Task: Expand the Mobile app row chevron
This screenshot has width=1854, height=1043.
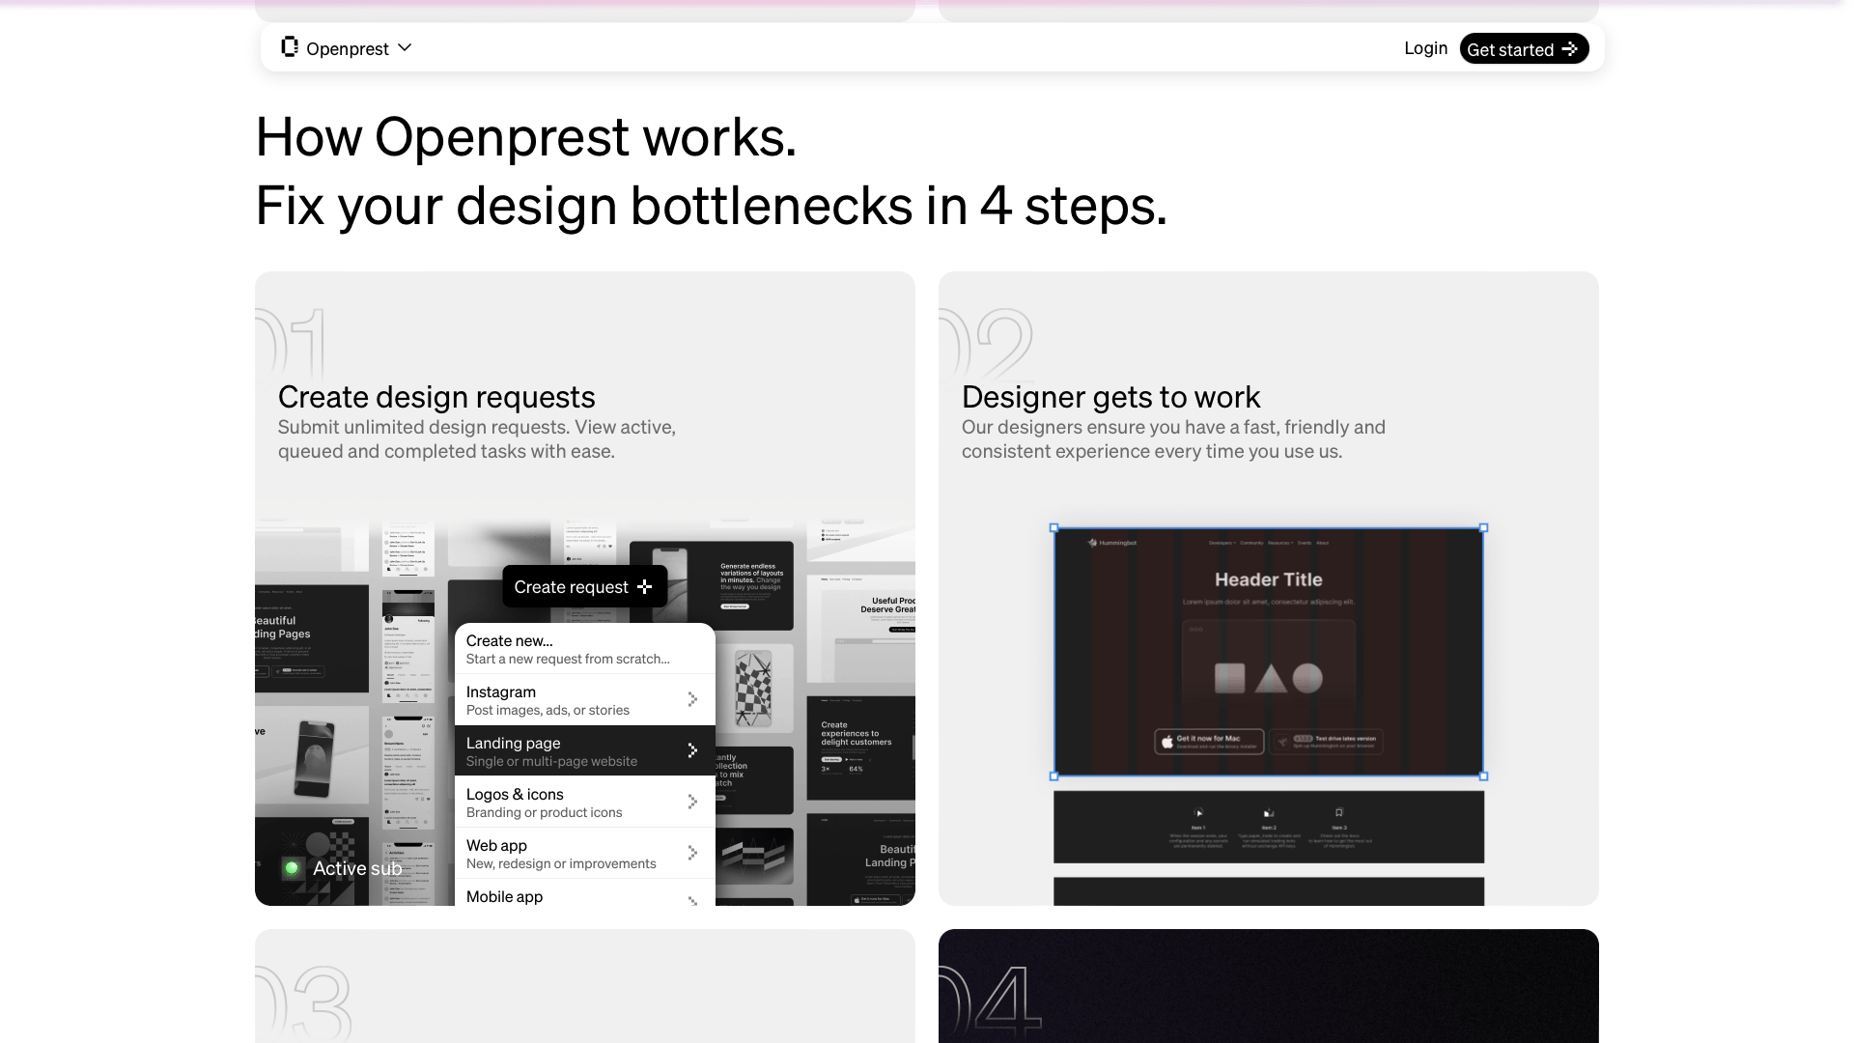Action: [692, 901]
